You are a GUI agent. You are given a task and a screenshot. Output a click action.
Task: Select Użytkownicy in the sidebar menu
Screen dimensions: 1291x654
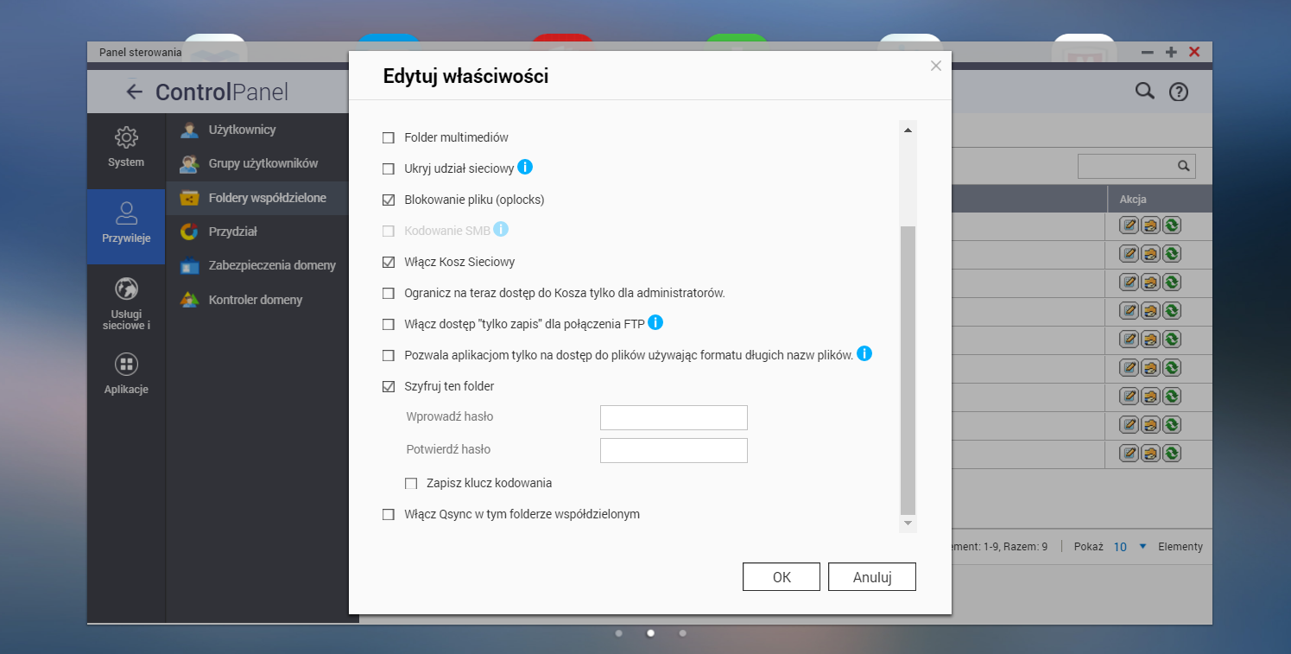coord(242,130)
